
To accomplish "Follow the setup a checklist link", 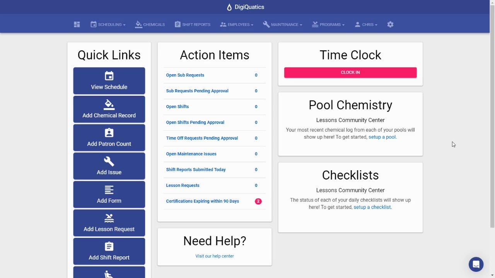I will point(372,207).
